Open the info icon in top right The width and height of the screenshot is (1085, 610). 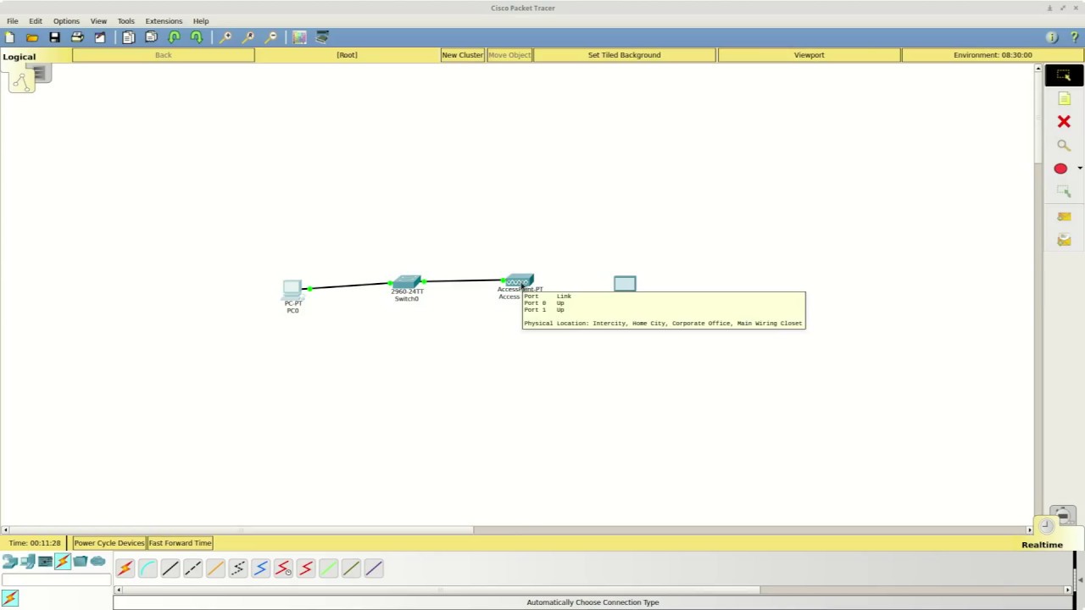point(1052,37)
